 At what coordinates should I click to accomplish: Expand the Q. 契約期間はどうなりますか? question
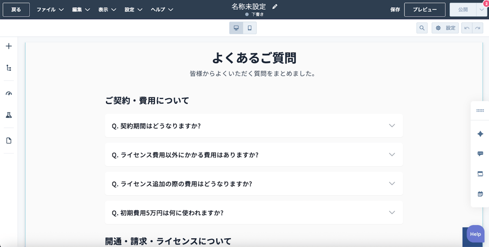click(x=254, y=126)
